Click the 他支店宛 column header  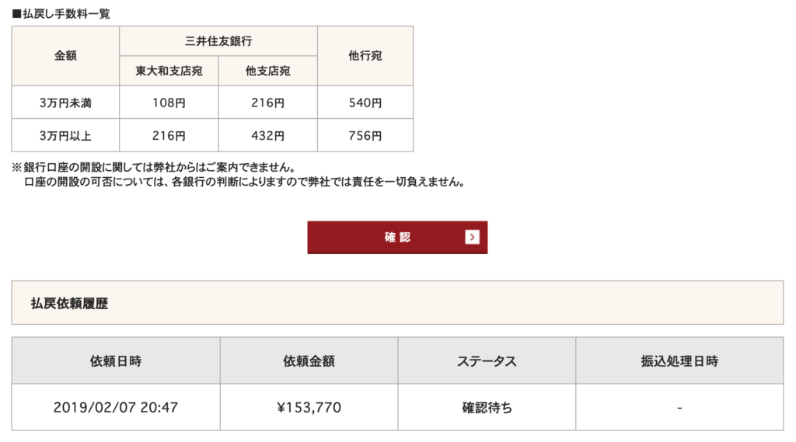(268, 71)
